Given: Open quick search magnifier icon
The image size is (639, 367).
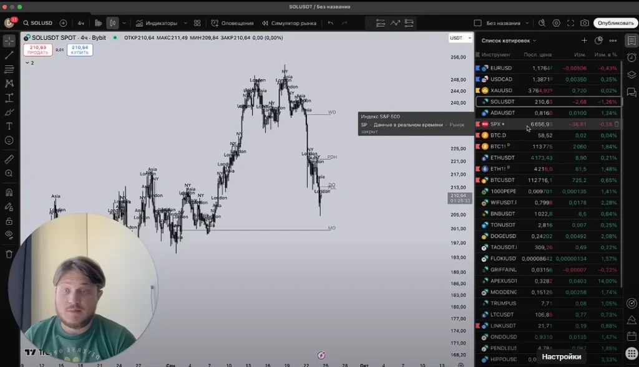Looking at the screenshot, I should point(542,23).
